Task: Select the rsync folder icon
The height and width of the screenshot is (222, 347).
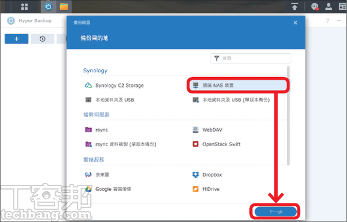Action: [88, 129]
